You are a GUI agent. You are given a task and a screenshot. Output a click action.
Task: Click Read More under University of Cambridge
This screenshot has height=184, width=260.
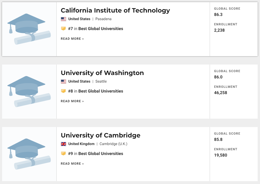point(72,164)
